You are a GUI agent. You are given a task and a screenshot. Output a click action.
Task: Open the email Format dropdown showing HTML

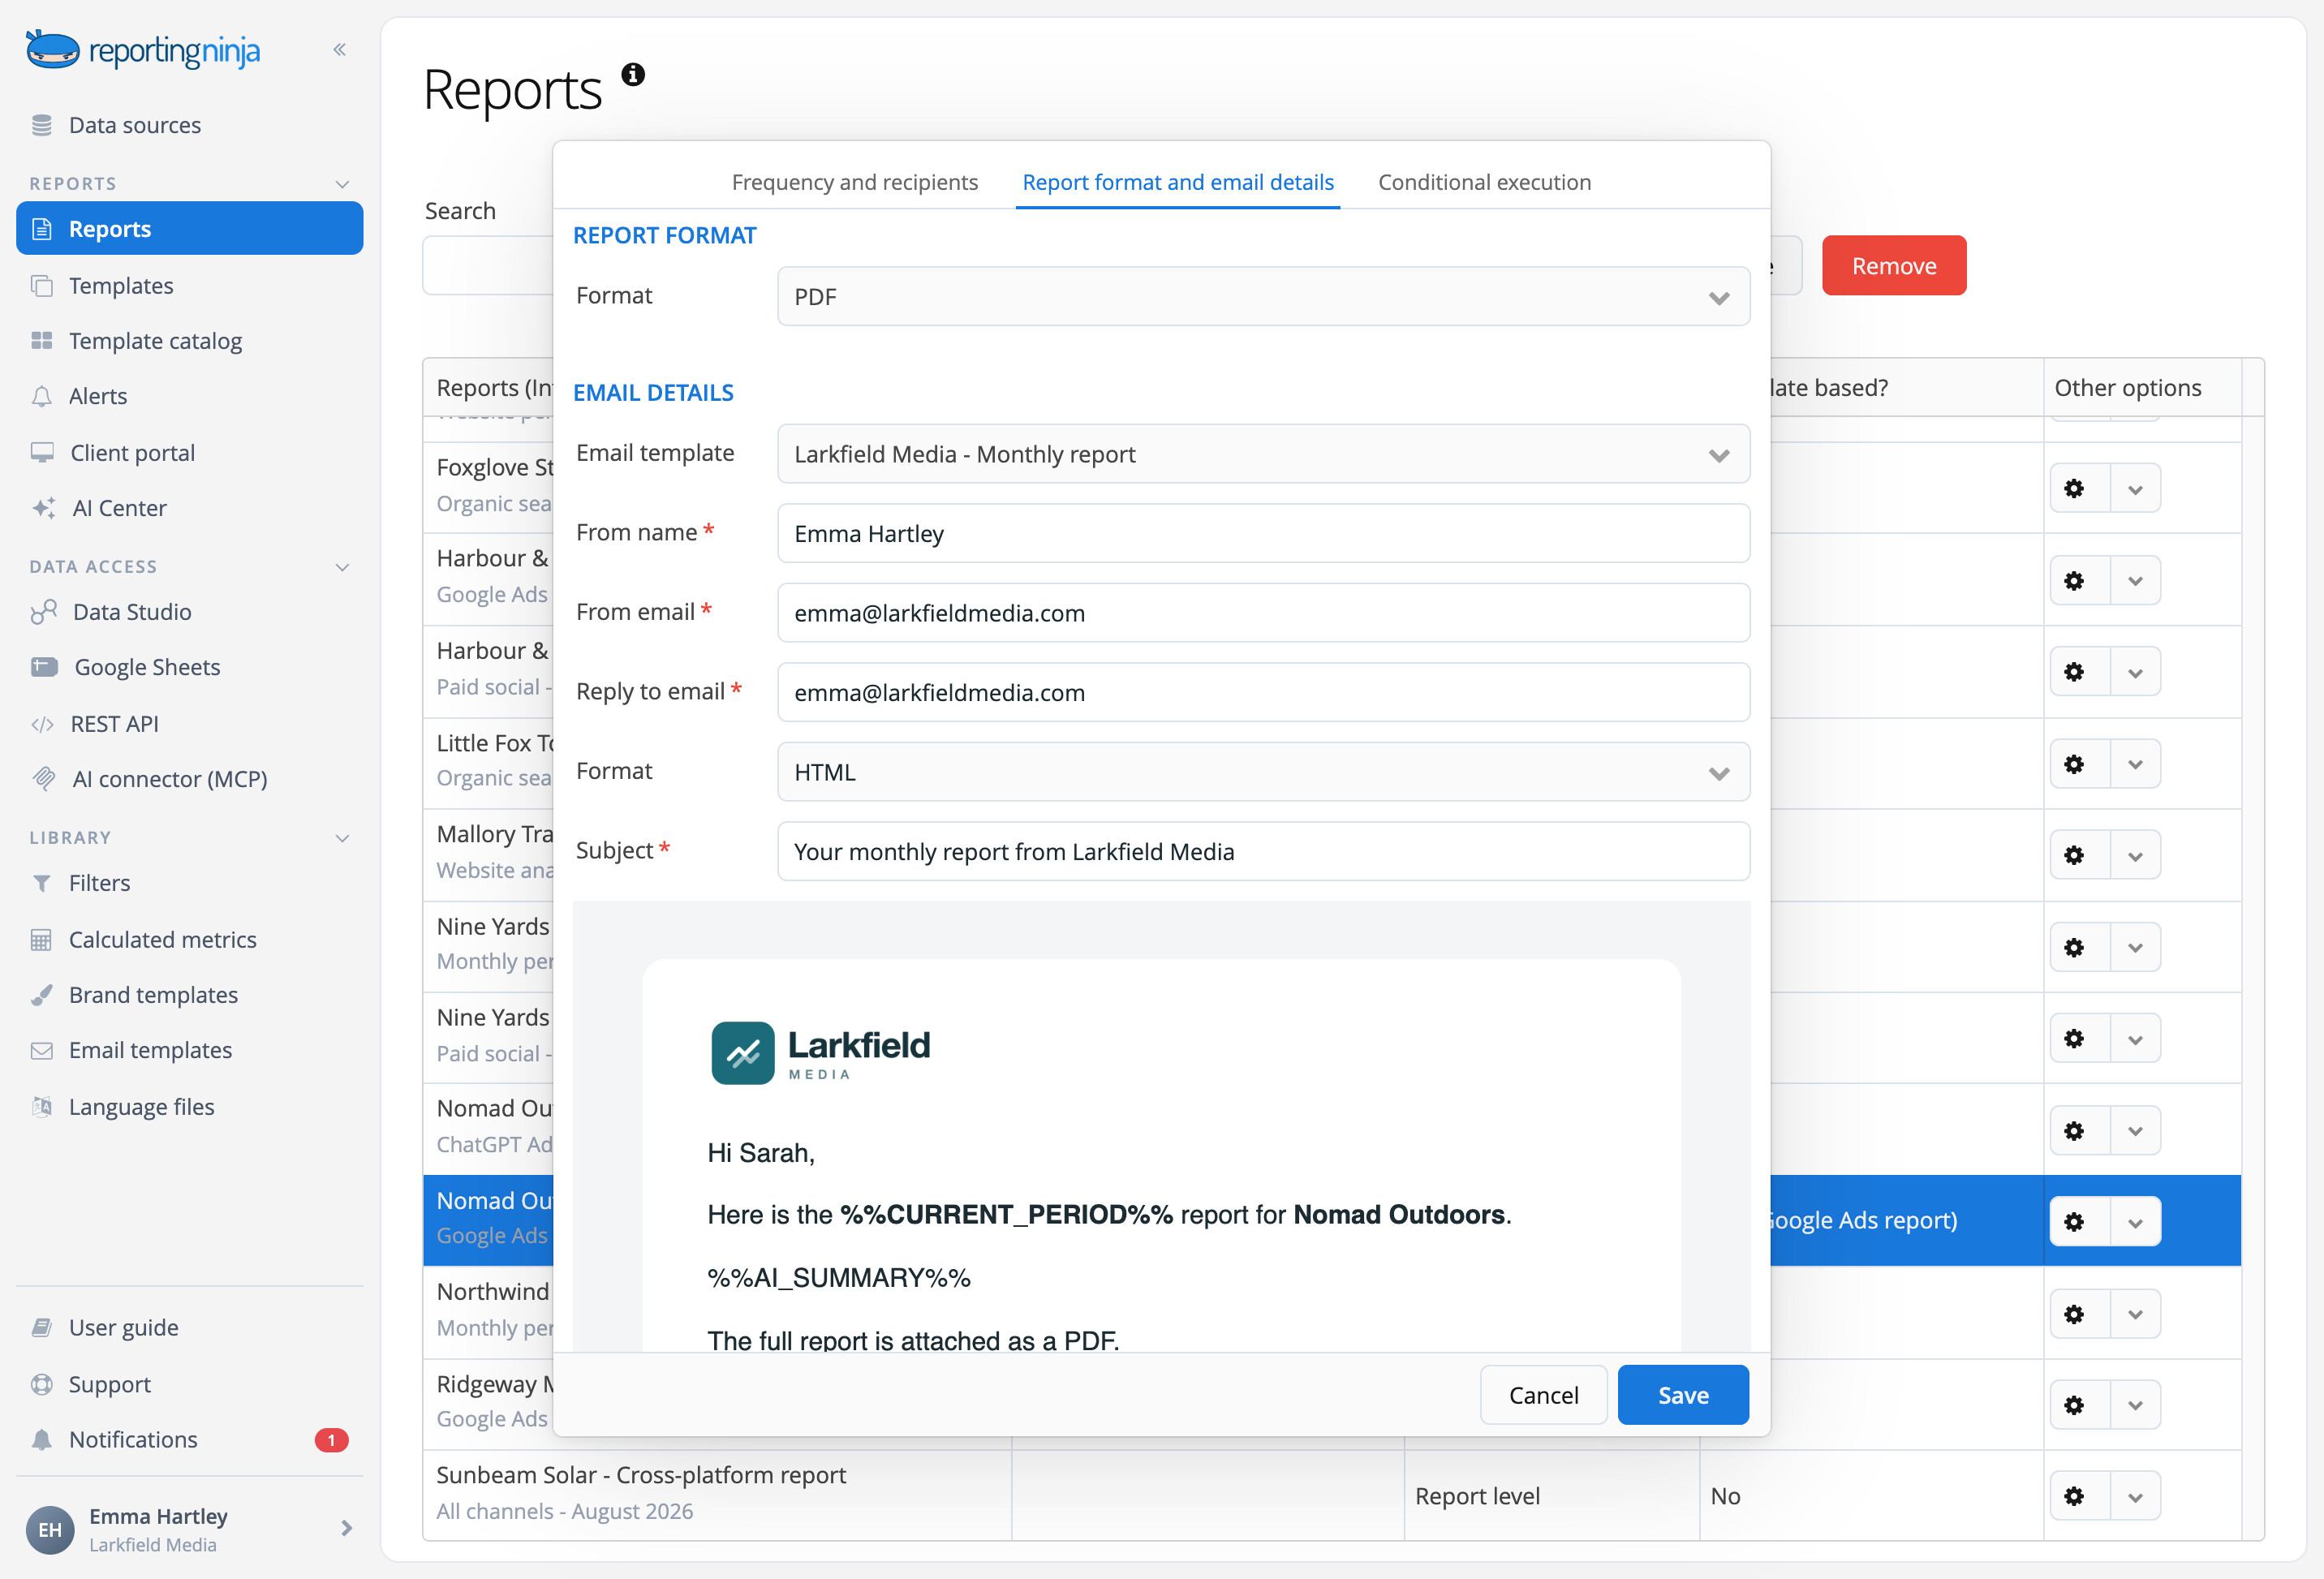coord(1263,772)
